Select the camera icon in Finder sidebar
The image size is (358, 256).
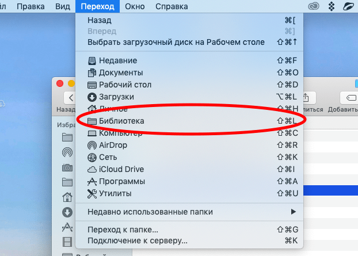tap(67, 168)
